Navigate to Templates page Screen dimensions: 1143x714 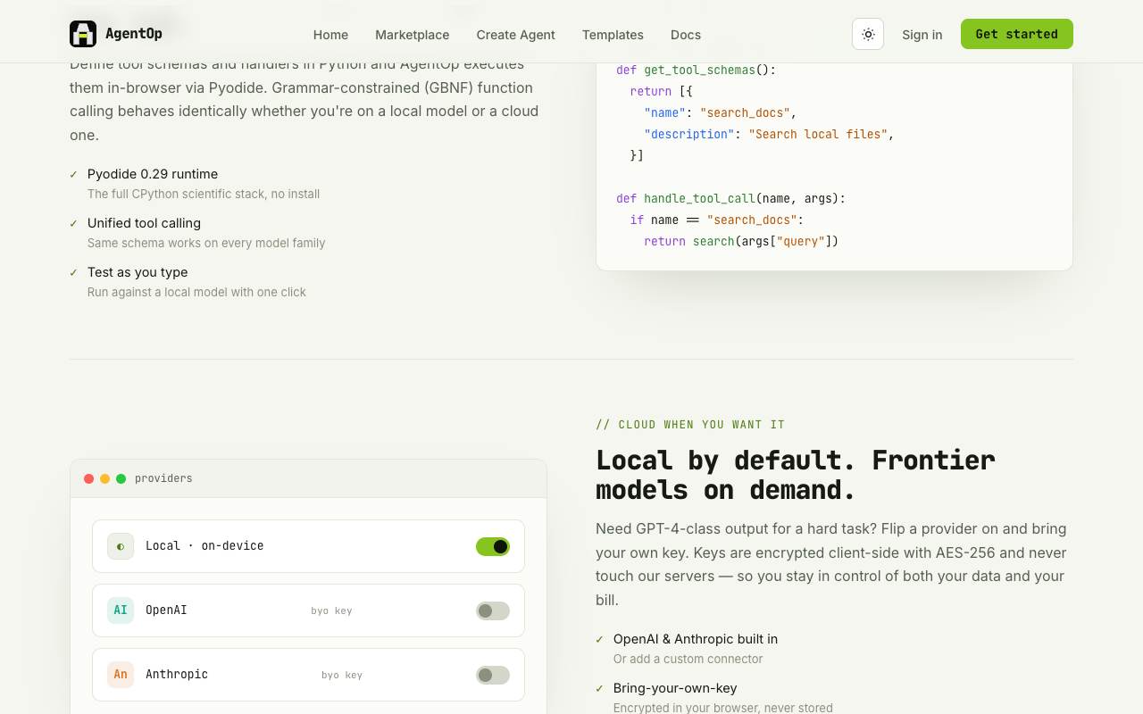(613, 35)
